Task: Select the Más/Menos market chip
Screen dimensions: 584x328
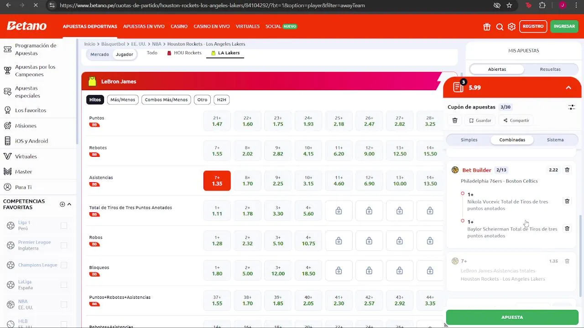Action: tap(123, 100)
